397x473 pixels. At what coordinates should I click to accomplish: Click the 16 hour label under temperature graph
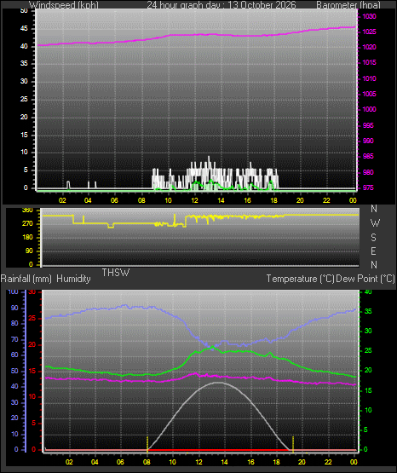[x=250, y=462]
